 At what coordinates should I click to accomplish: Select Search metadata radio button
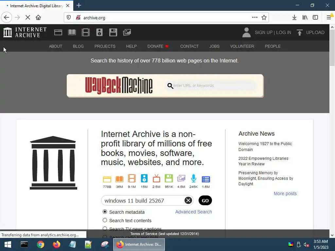pyautogui.click(x=105, y=212)
